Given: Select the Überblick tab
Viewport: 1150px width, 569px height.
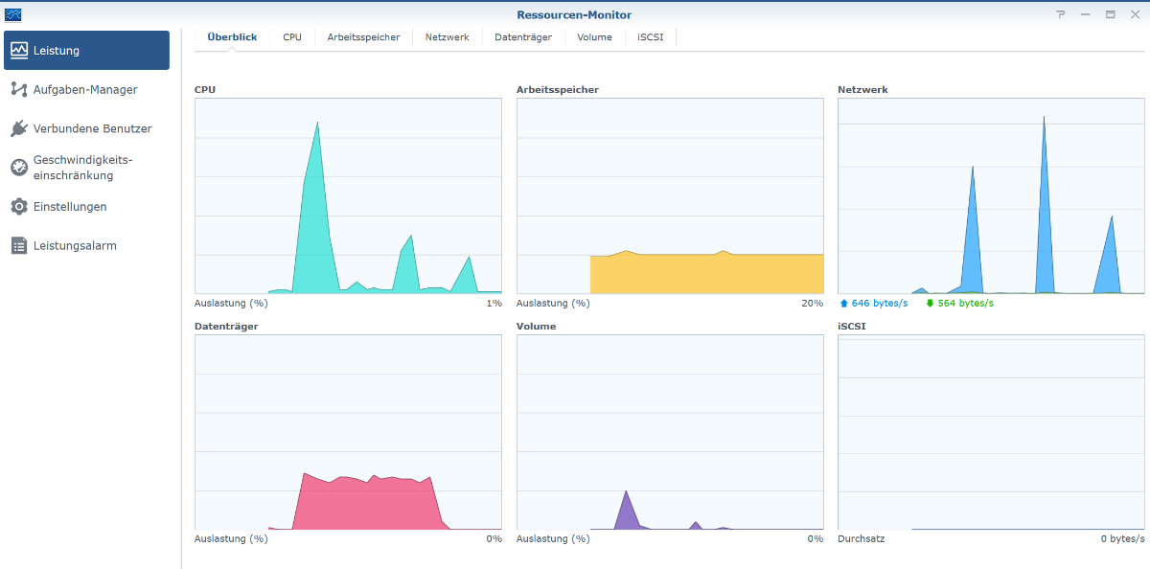Looking at the screenshot, I should point(232,37).
